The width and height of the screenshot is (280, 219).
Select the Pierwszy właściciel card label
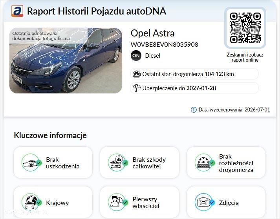(146, 203)
